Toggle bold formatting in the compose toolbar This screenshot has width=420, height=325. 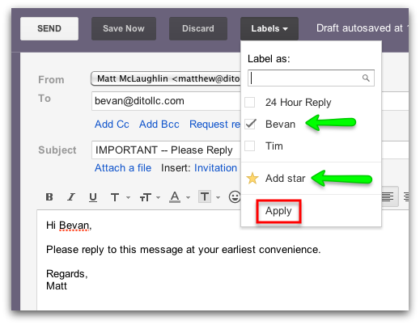pyautogui.click(x=49, y=197)
